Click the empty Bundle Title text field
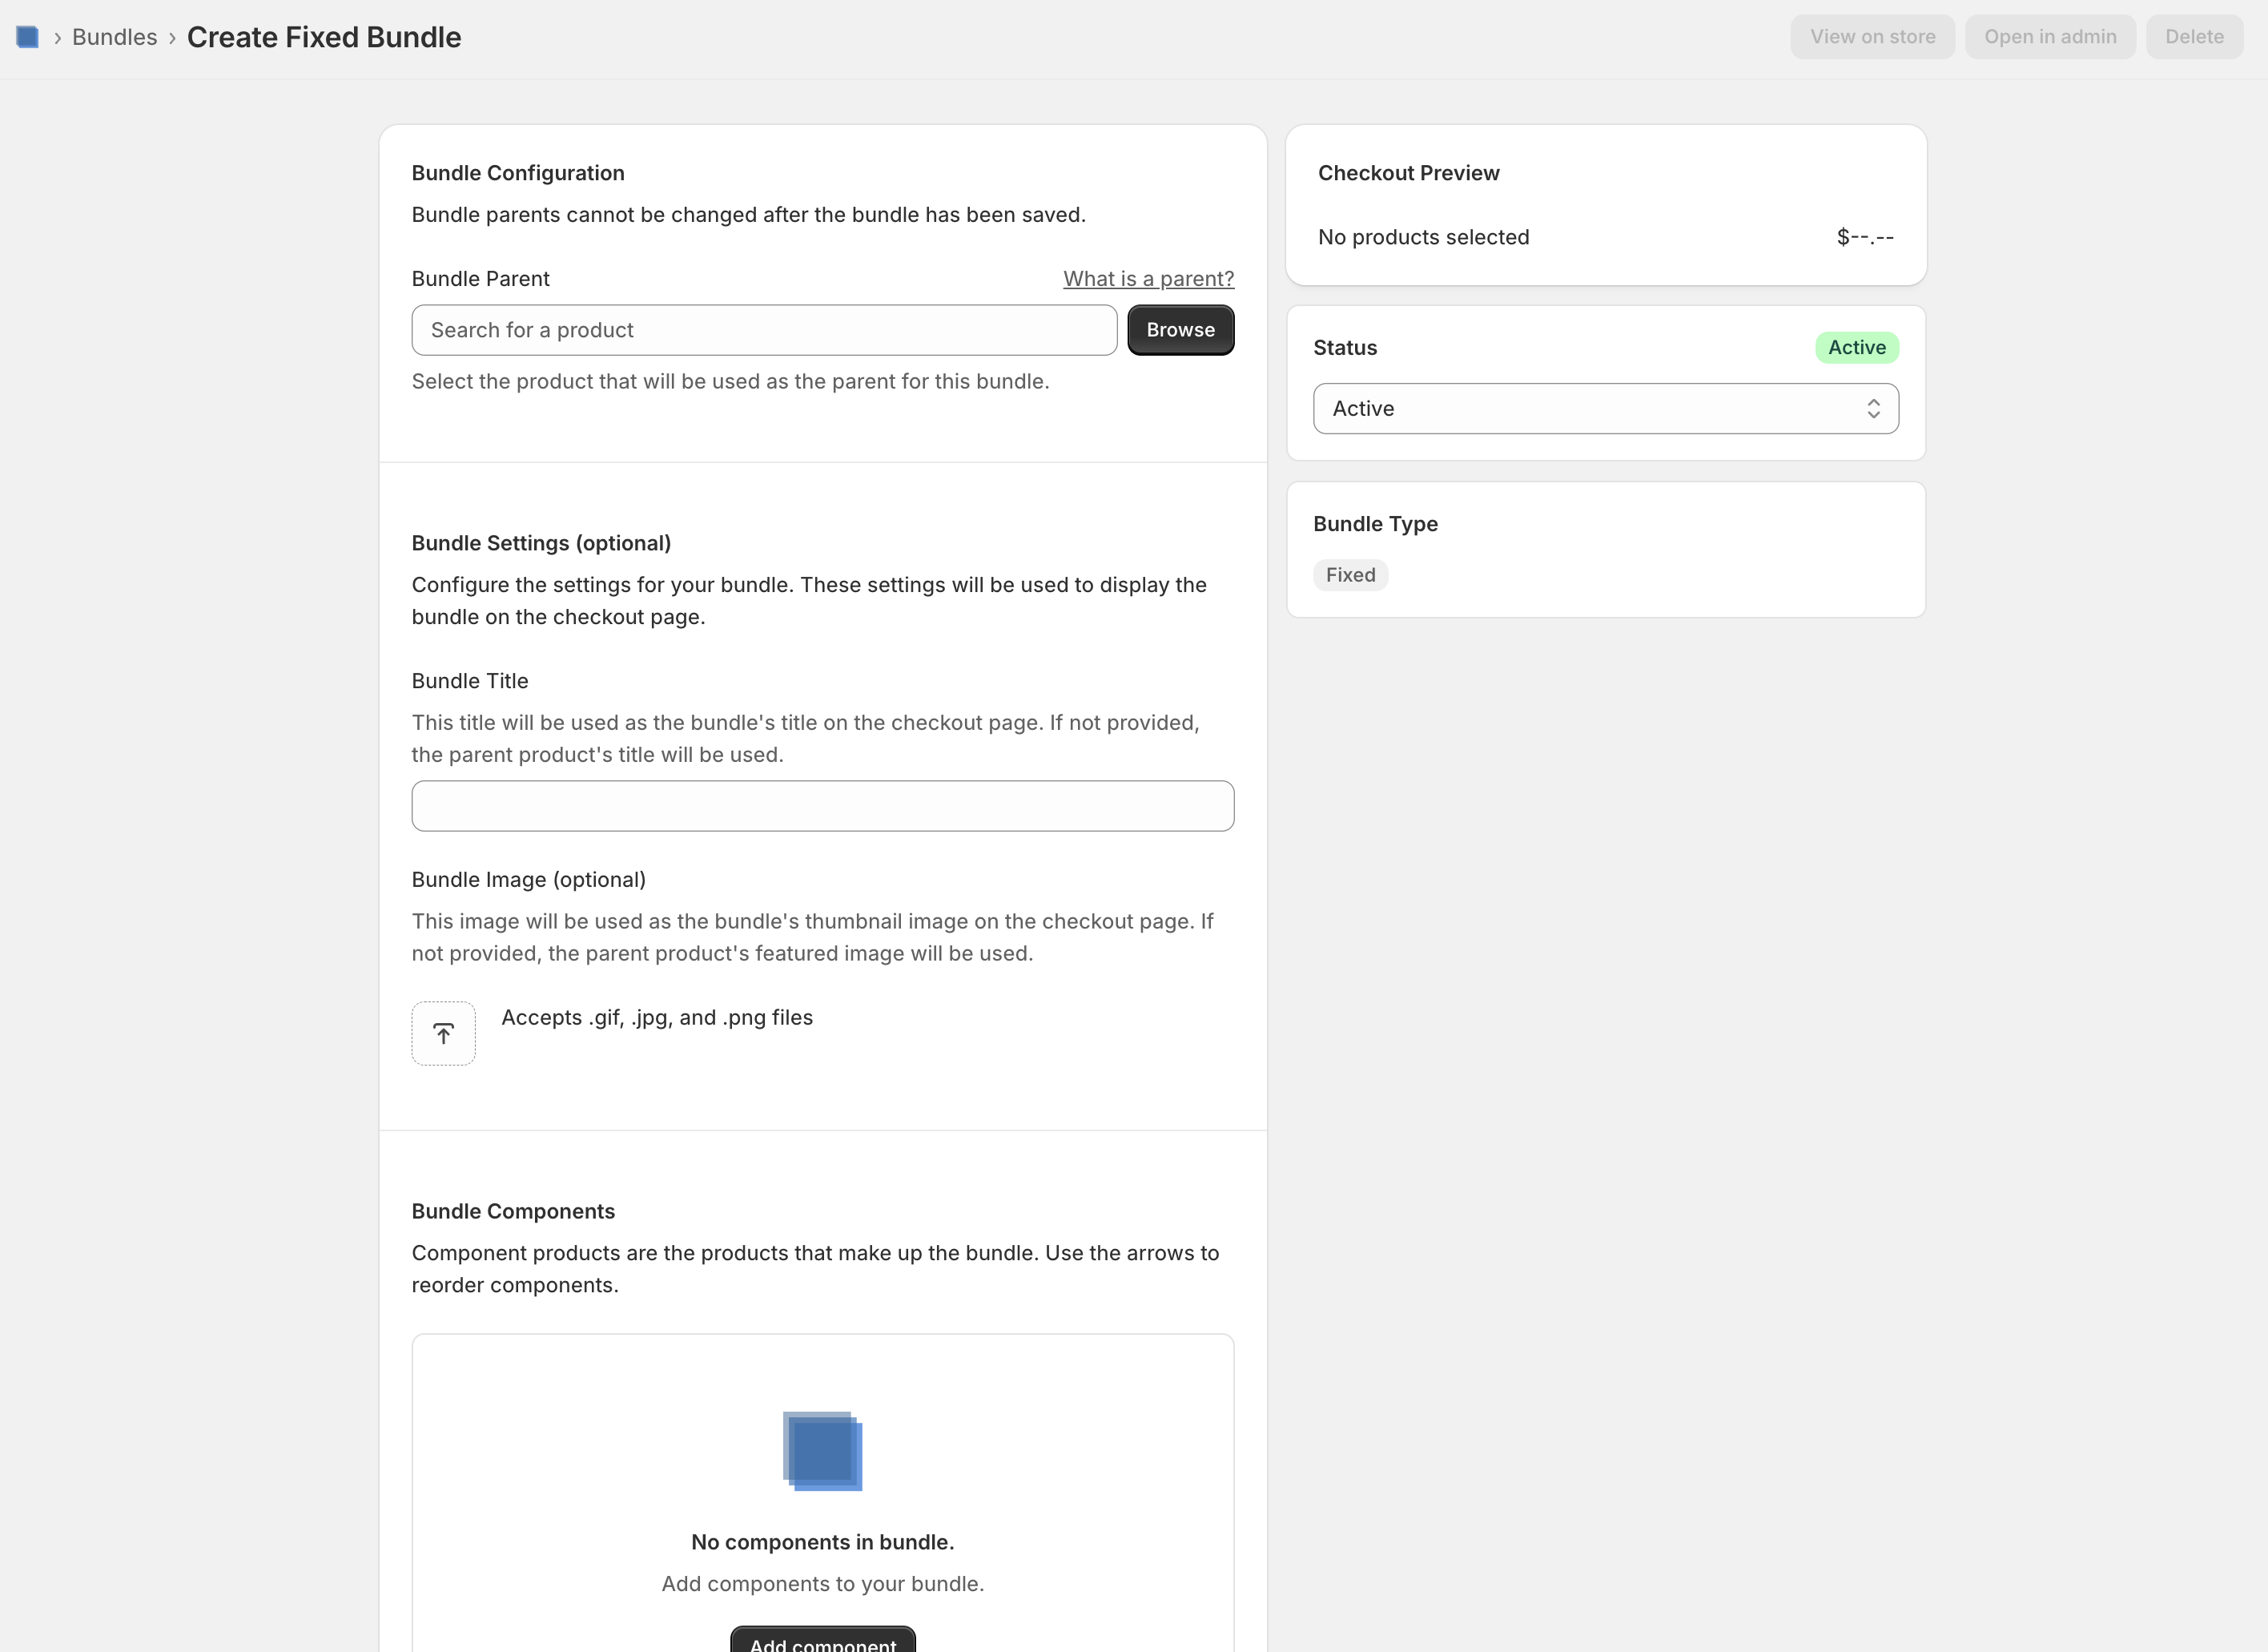 [x=822, y=805]
